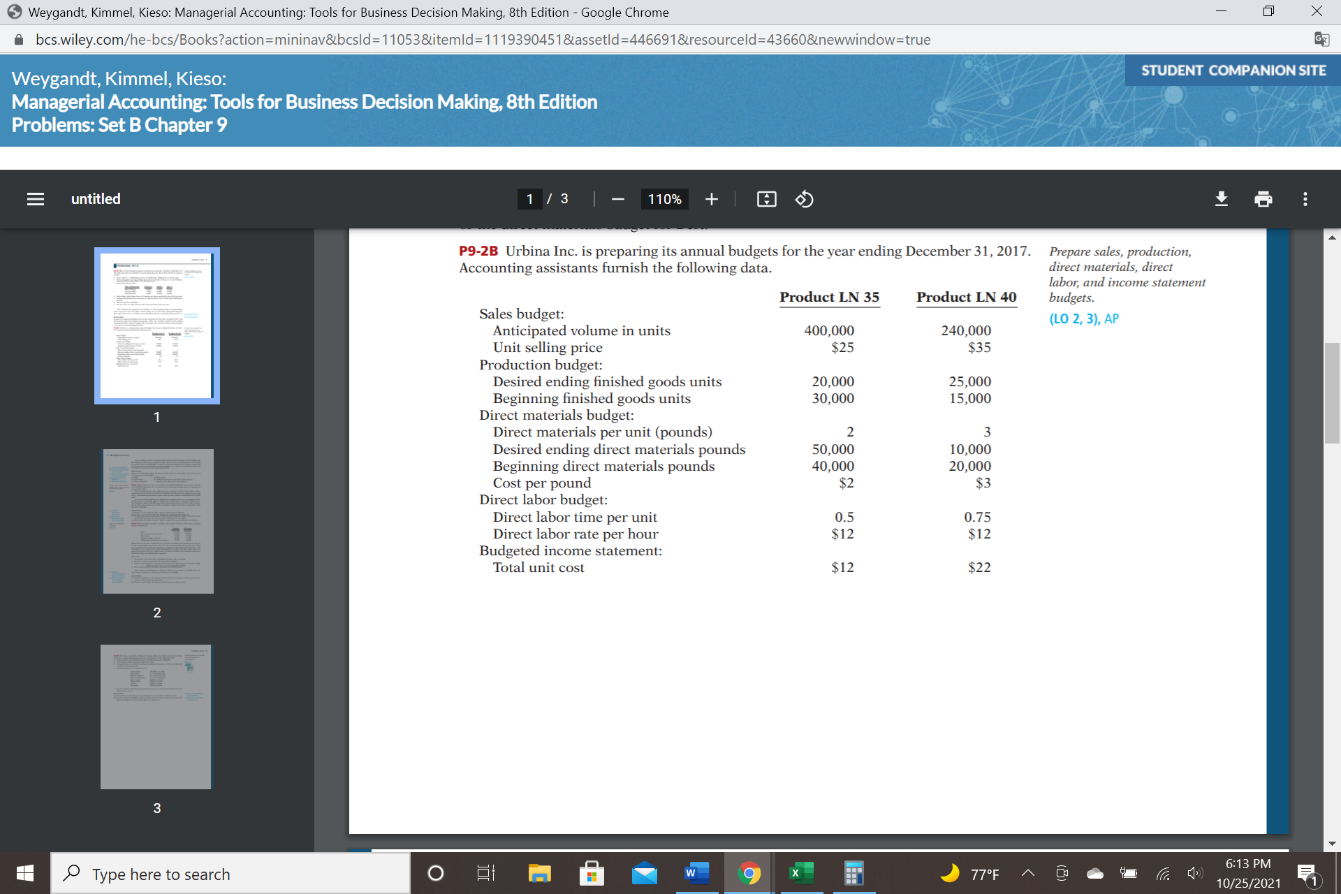Click the fit to page icon

click(x=766, y=199)
